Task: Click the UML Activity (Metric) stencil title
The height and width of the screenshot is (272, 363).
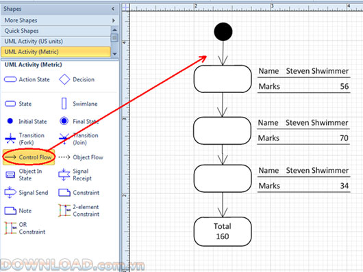Action: click(x=34, y=65)
